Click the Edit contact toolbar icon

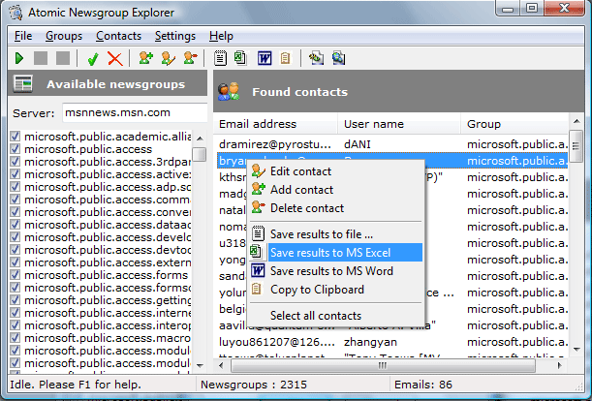168,58
